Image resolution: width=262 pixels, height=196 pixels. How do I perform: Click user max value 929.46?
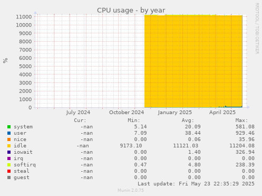[245, 133]
